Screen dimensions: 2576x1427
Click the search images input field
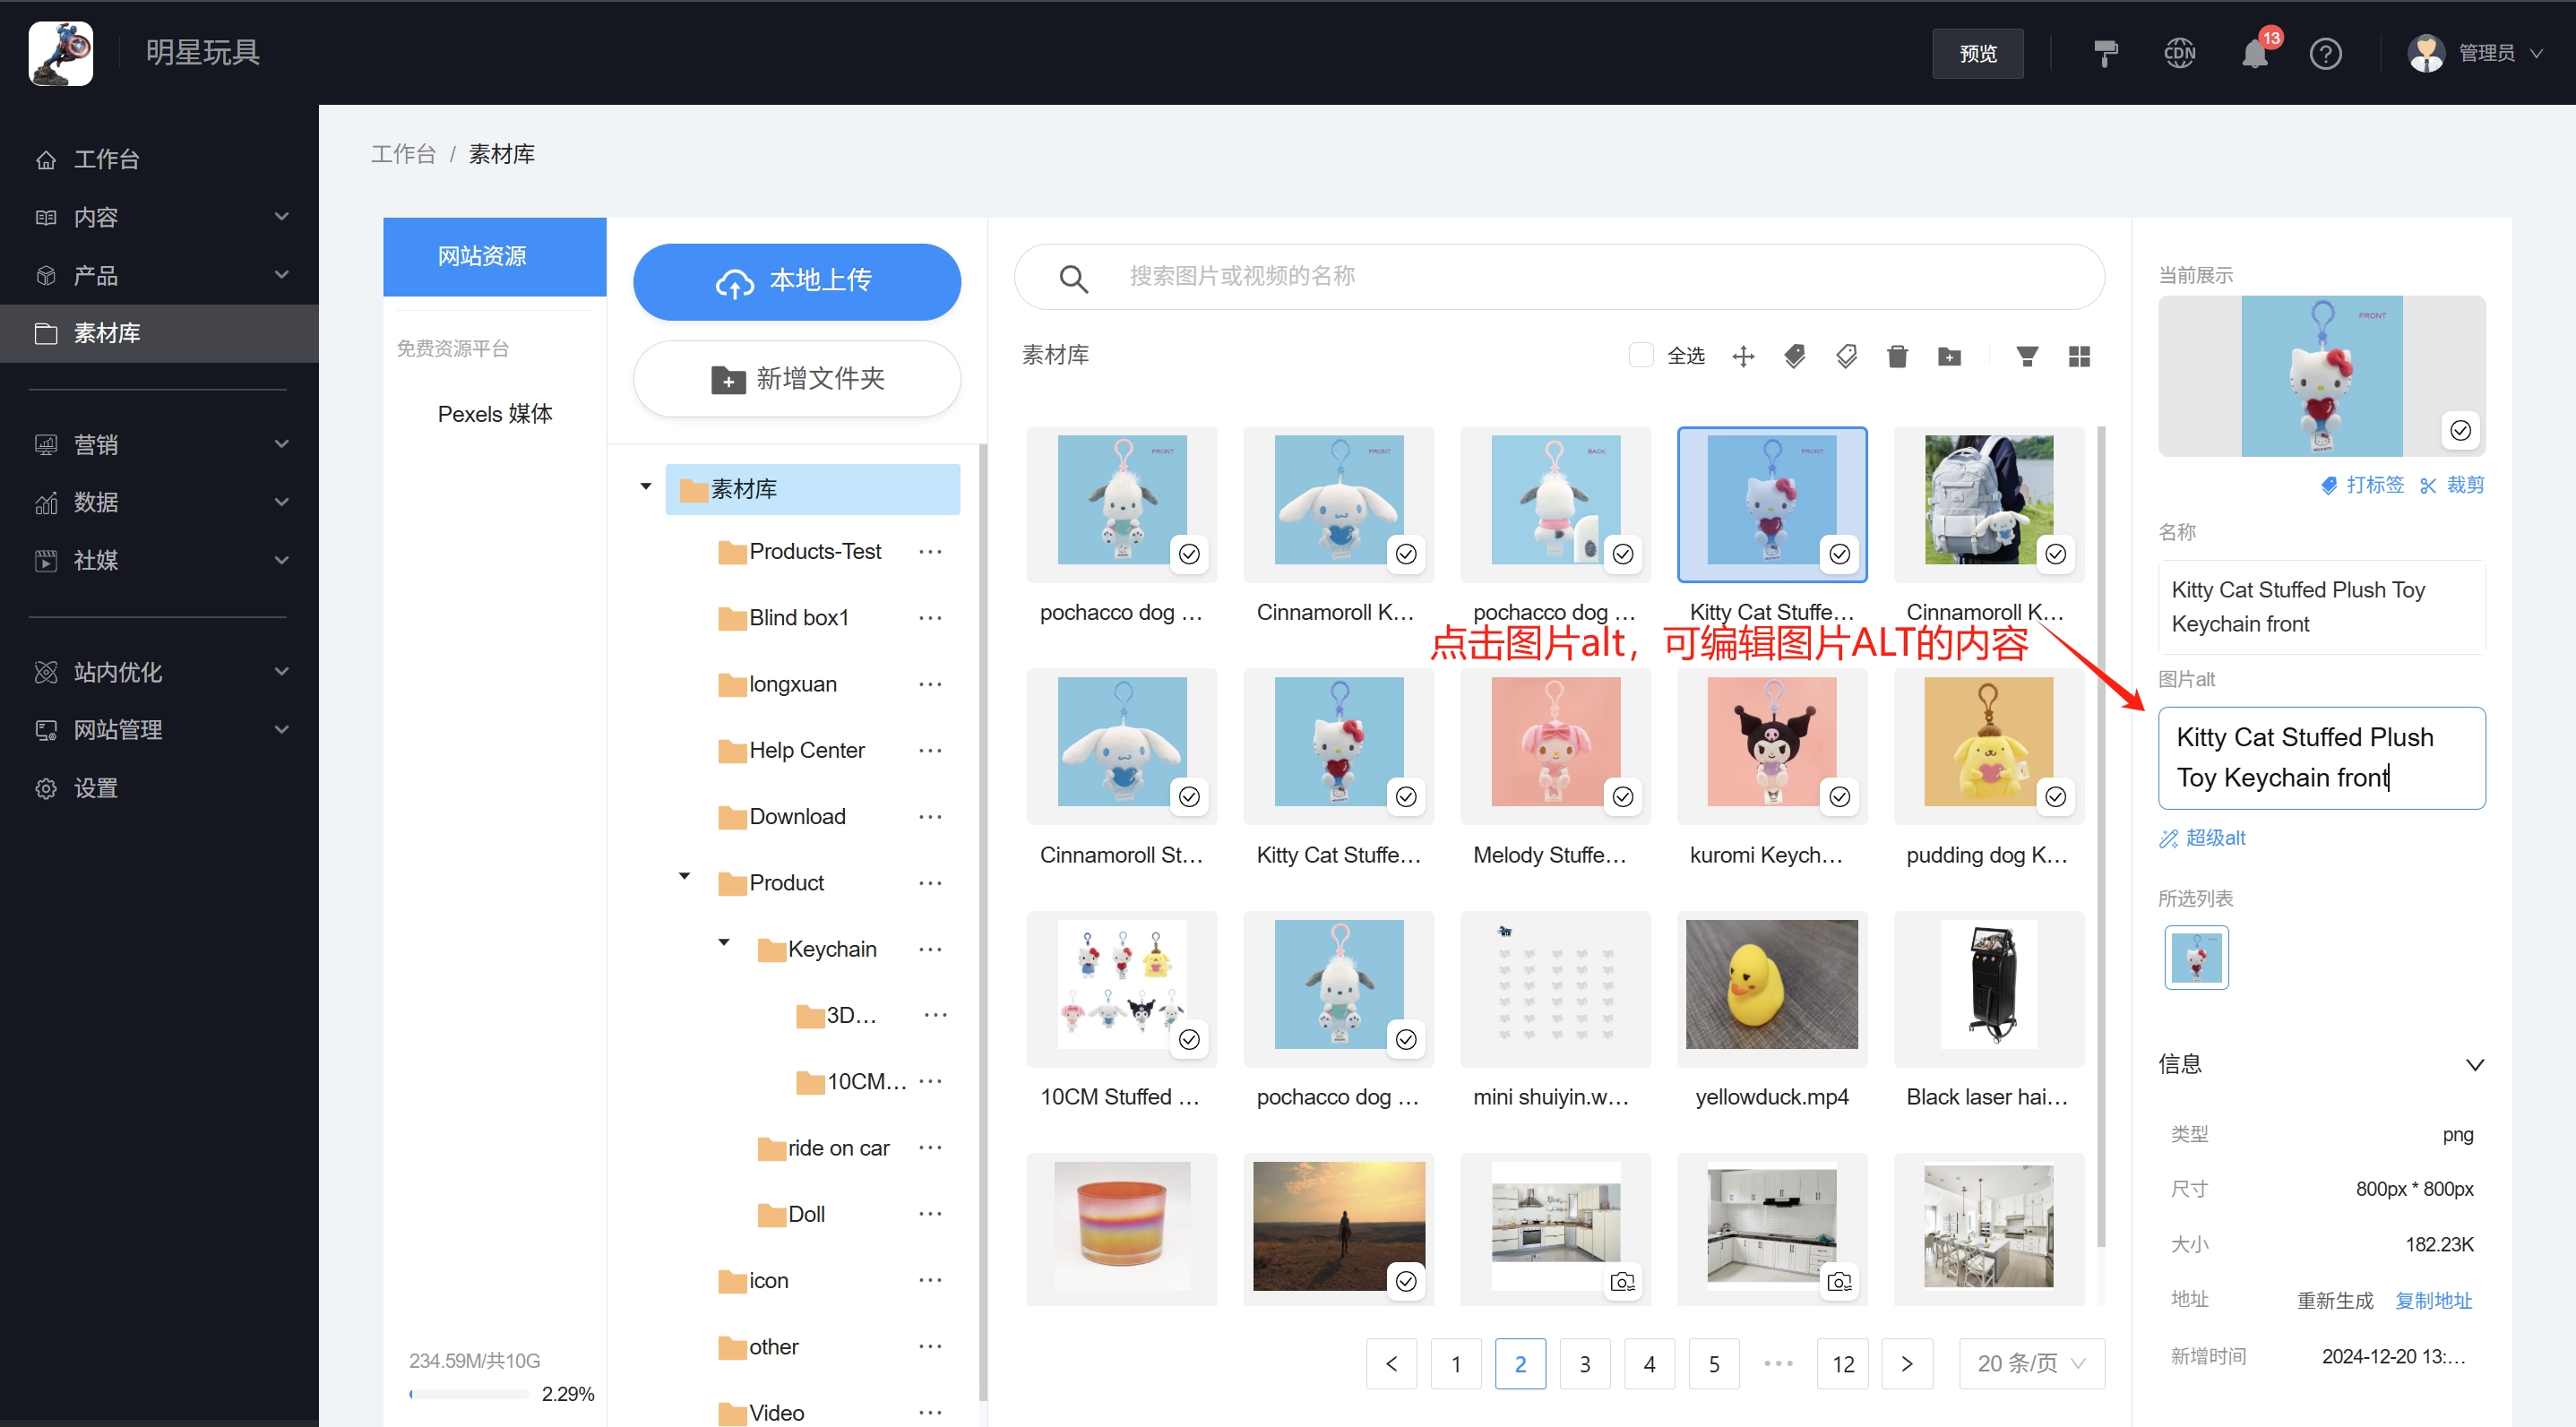pyautogui.click(x=1600, y=276)
